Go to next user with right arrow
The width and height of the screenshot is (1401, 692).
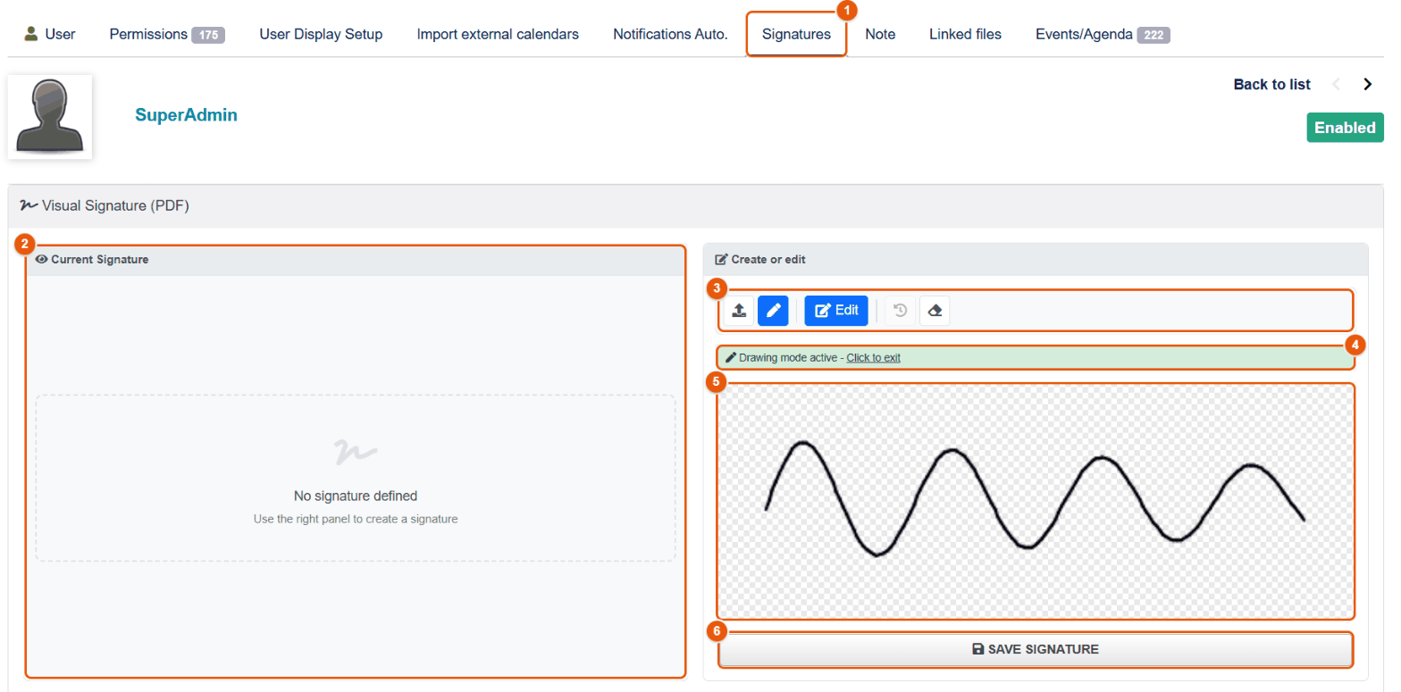point(1367,85)
